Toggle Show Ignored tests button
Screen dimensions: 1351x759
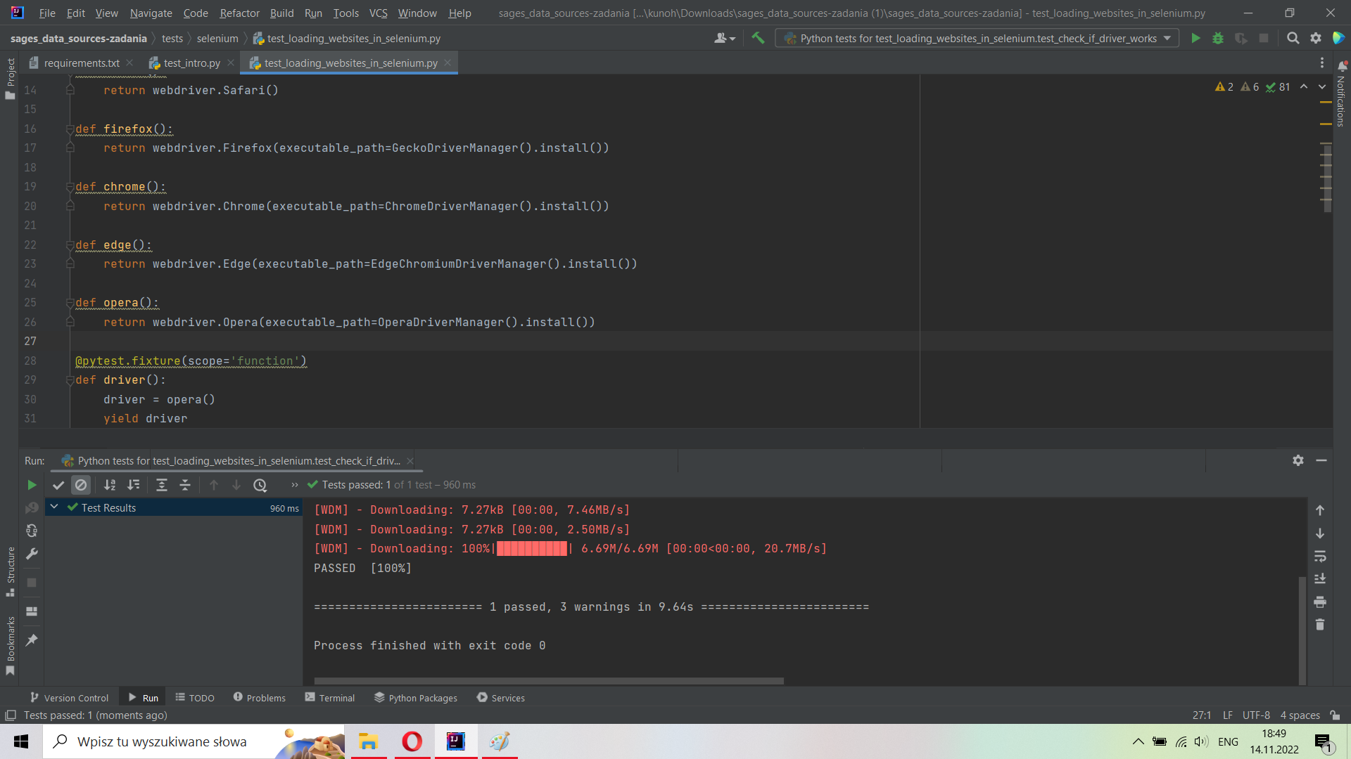81,485
